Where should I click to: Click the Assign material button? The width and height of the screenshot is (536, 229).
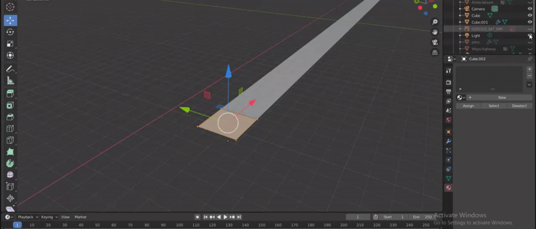point(468,106)
